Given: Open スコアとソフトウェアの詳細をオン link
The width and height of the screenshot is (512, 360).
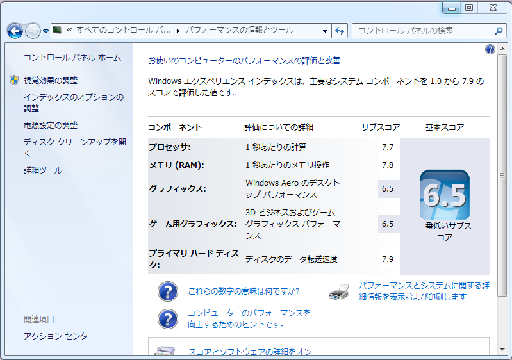Looking at the screenshot, I should point(250,352).
